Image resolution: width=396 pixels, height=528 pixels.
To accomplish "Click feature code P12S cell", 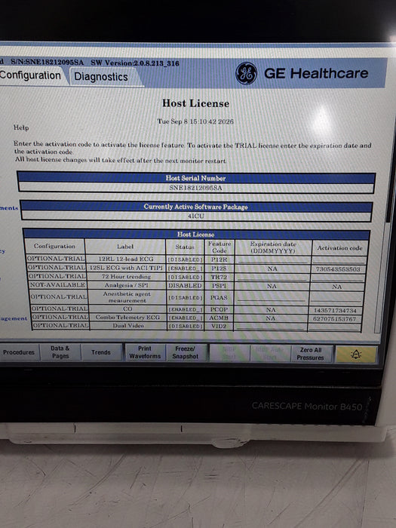I will 219,269.
